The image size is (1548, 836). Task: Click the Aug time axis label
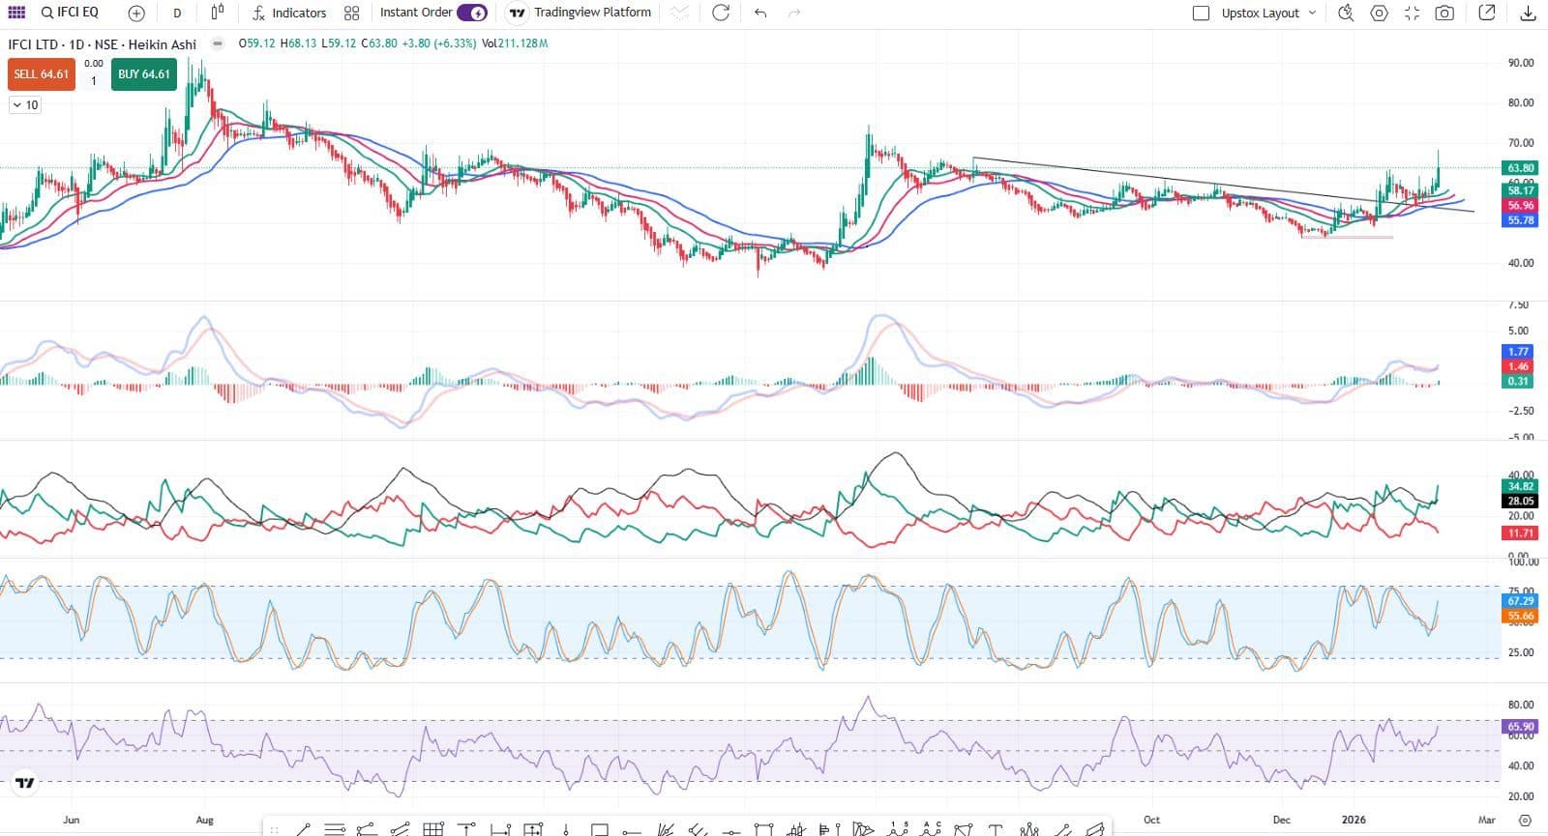204,820
